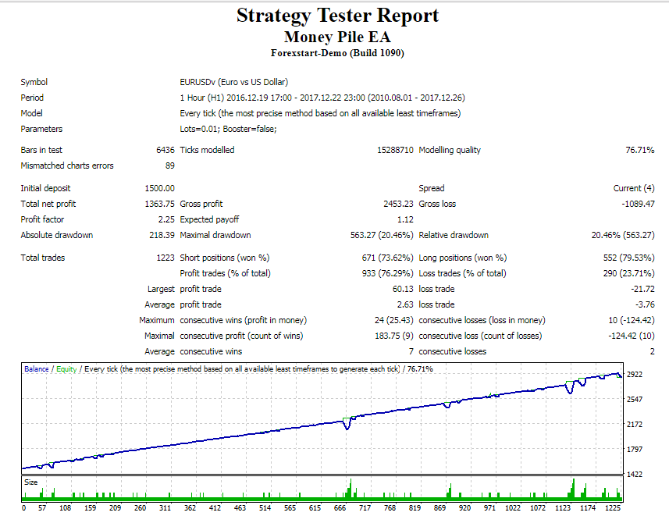Click the Lots=0.01 parameters value

pos(228,129)
